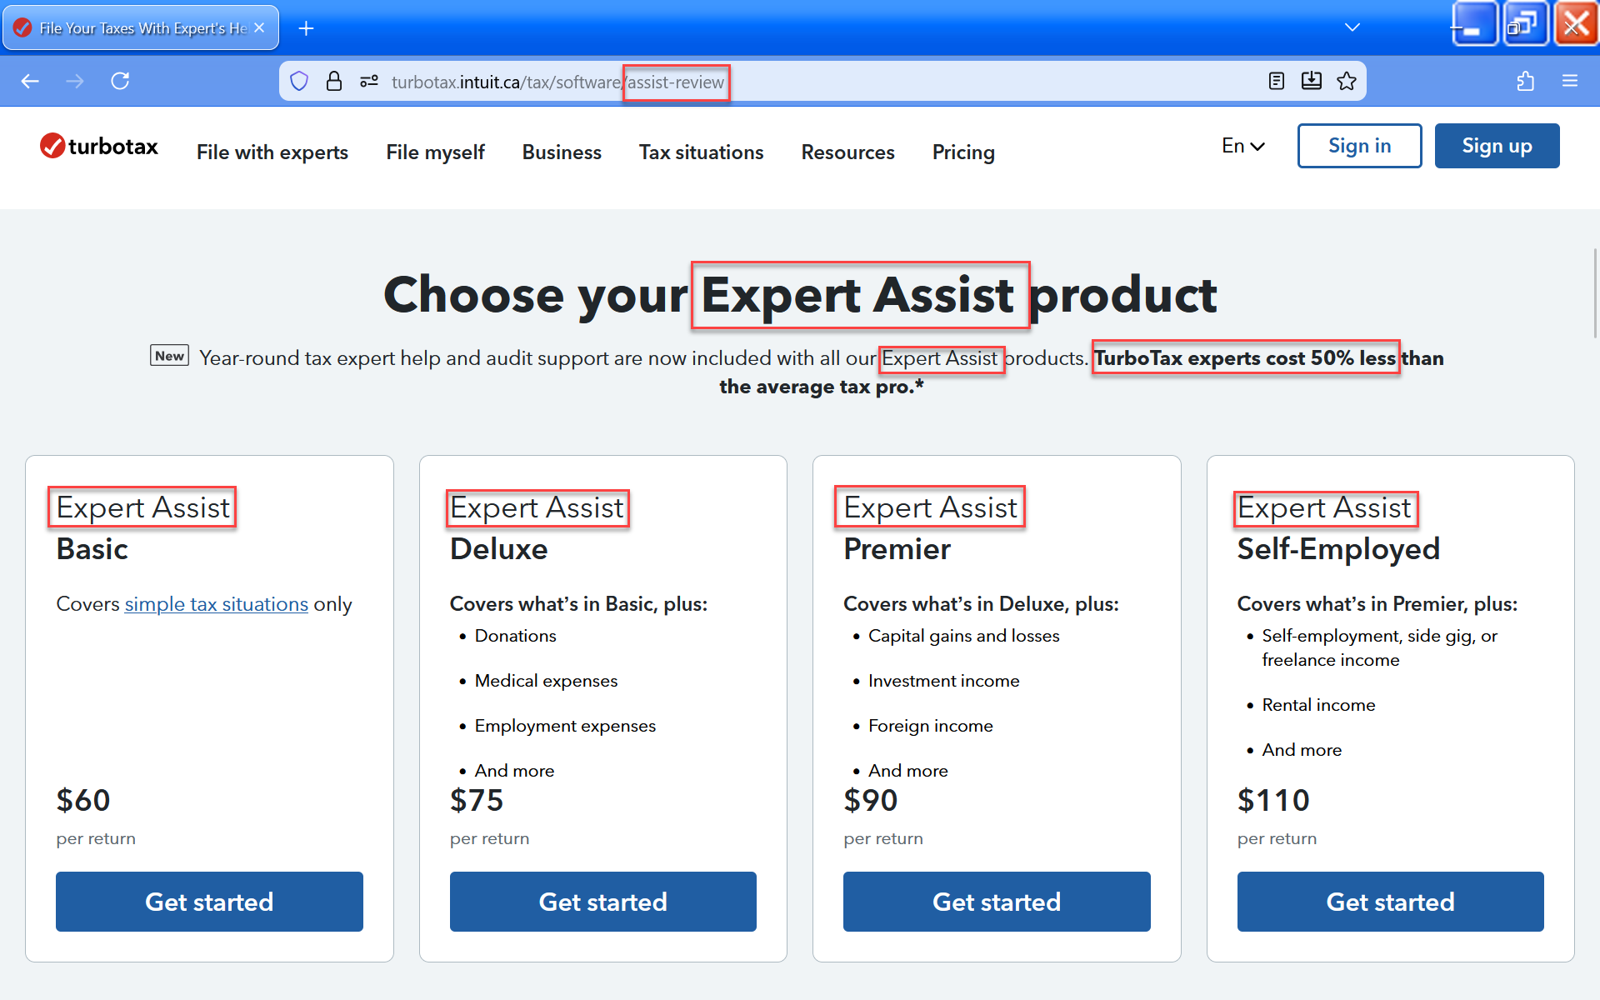
Task: Open the Firefox hamburger menu
Action: coord(1569,81)
